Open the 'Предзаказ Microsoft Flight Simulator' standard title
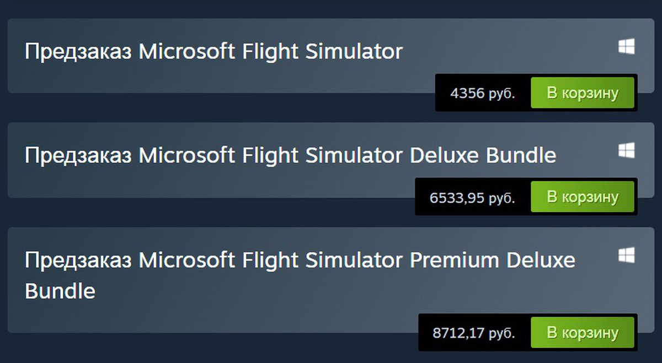The height and width of the screenshot is (363, 662). pos(213,52)
